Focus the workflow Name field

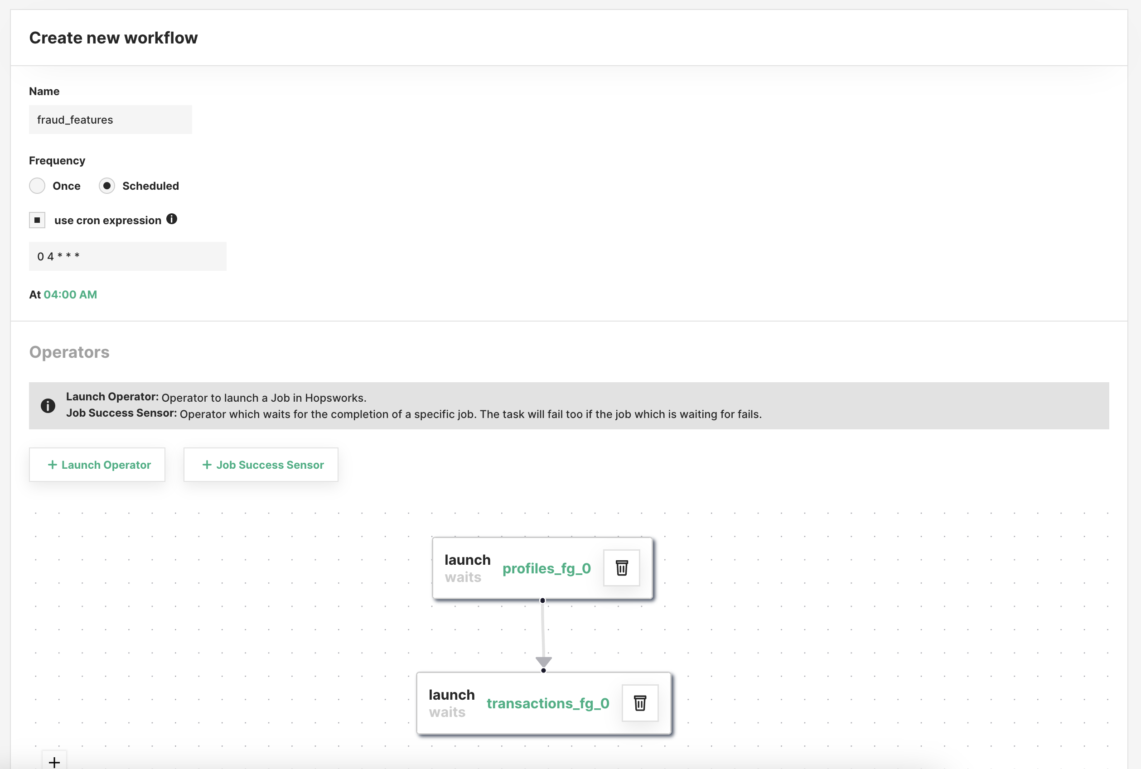point(111,120)
